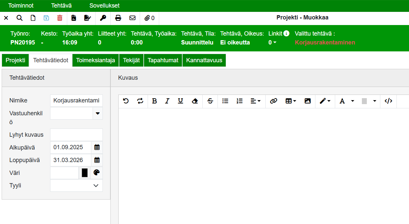Click the key permissions icon
This screenshot has height=224, width=409.
[103, 18]
